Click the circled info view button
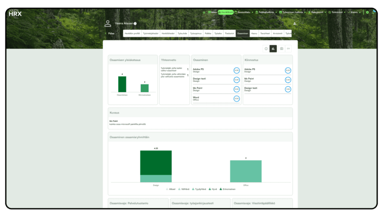 tap(266, 48)
